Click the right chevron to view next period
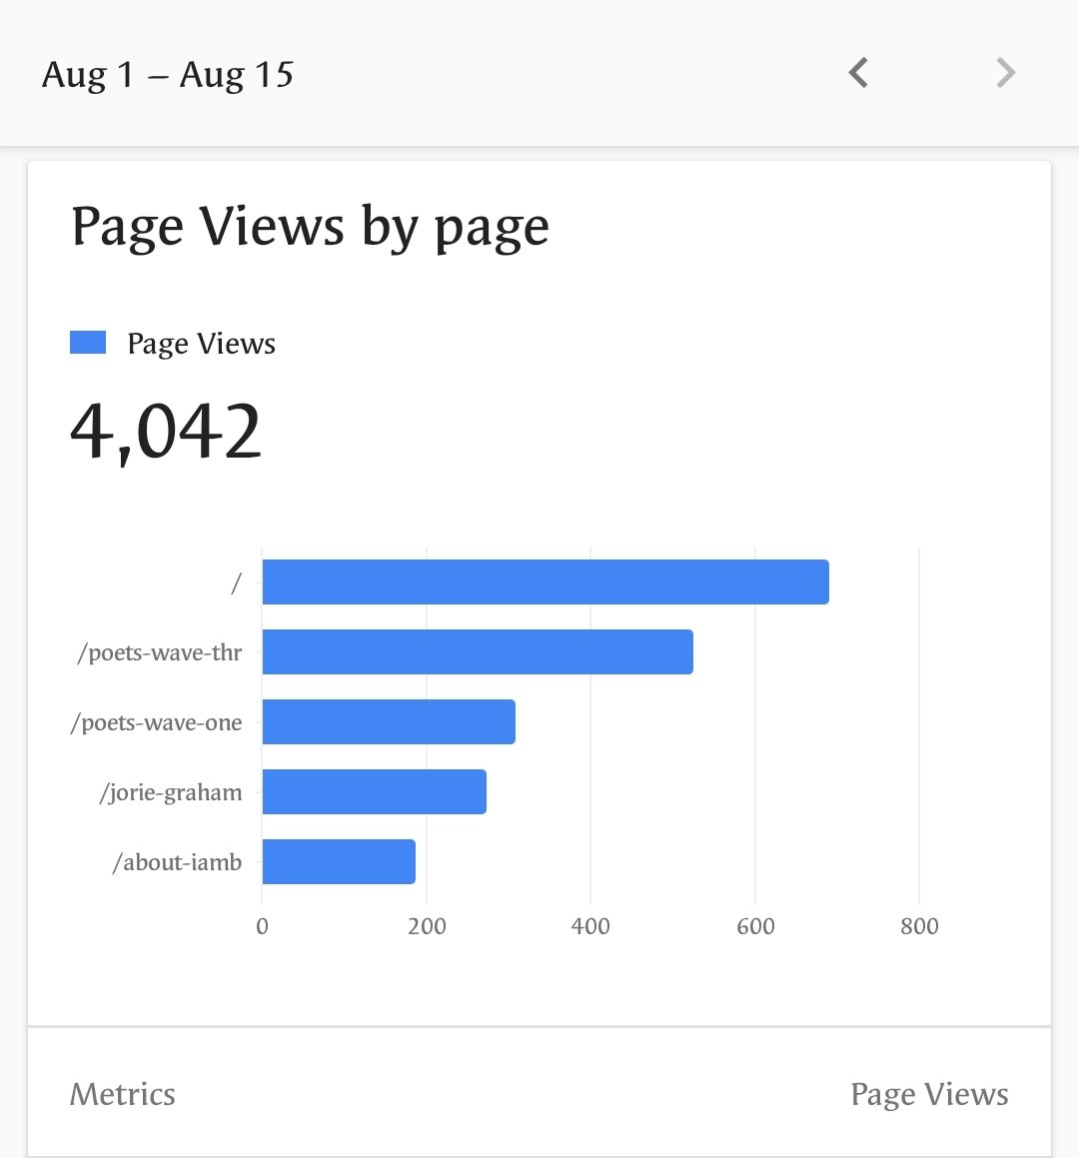 [x=1004, y=72]
